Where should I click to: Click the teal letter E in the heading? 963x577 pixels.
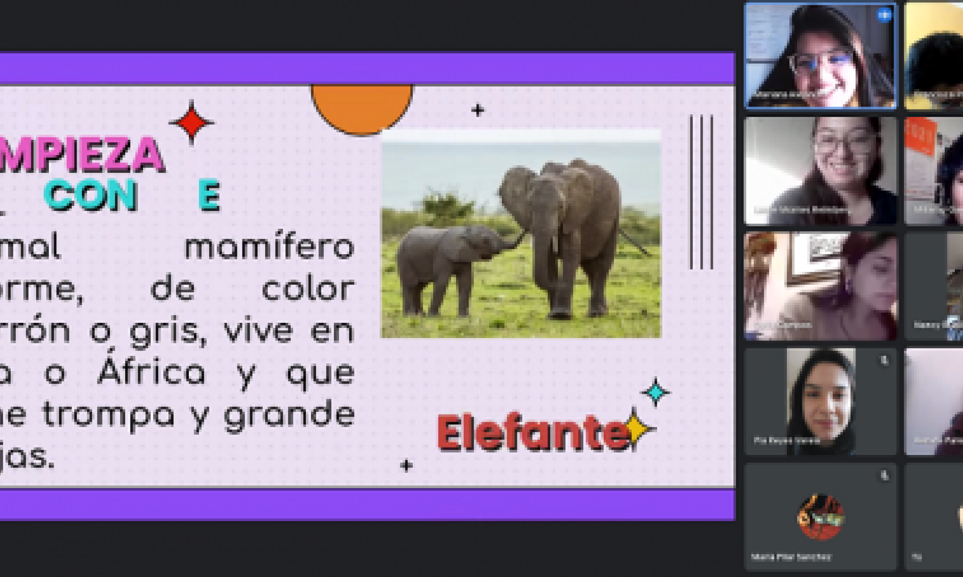209,195
